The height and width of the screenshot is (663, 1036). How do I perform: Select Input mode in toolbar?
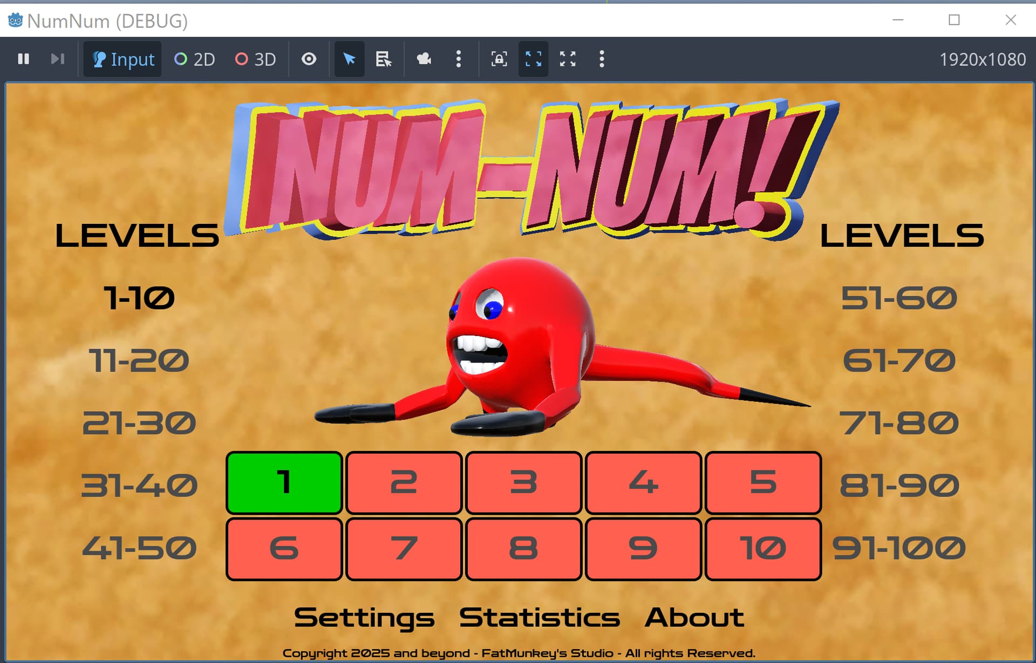[122, 59]
